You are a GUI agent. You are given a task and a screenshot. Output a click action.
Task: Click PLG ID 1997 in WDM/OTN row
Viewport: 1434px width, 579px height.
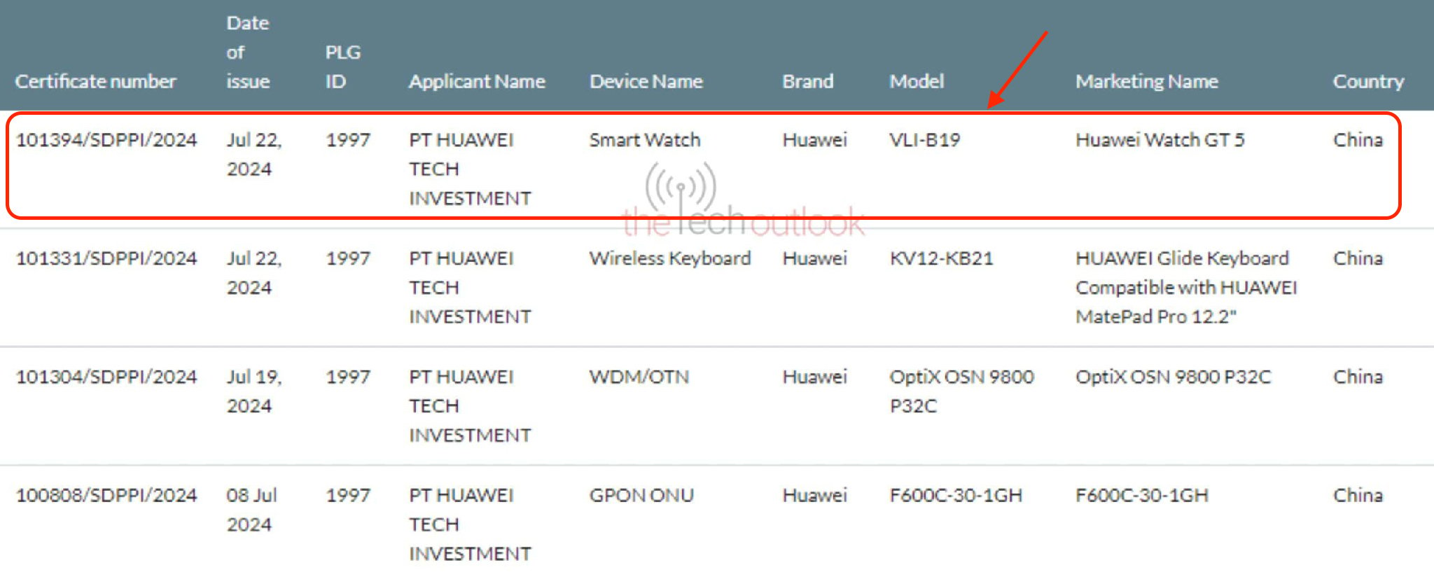347,377
